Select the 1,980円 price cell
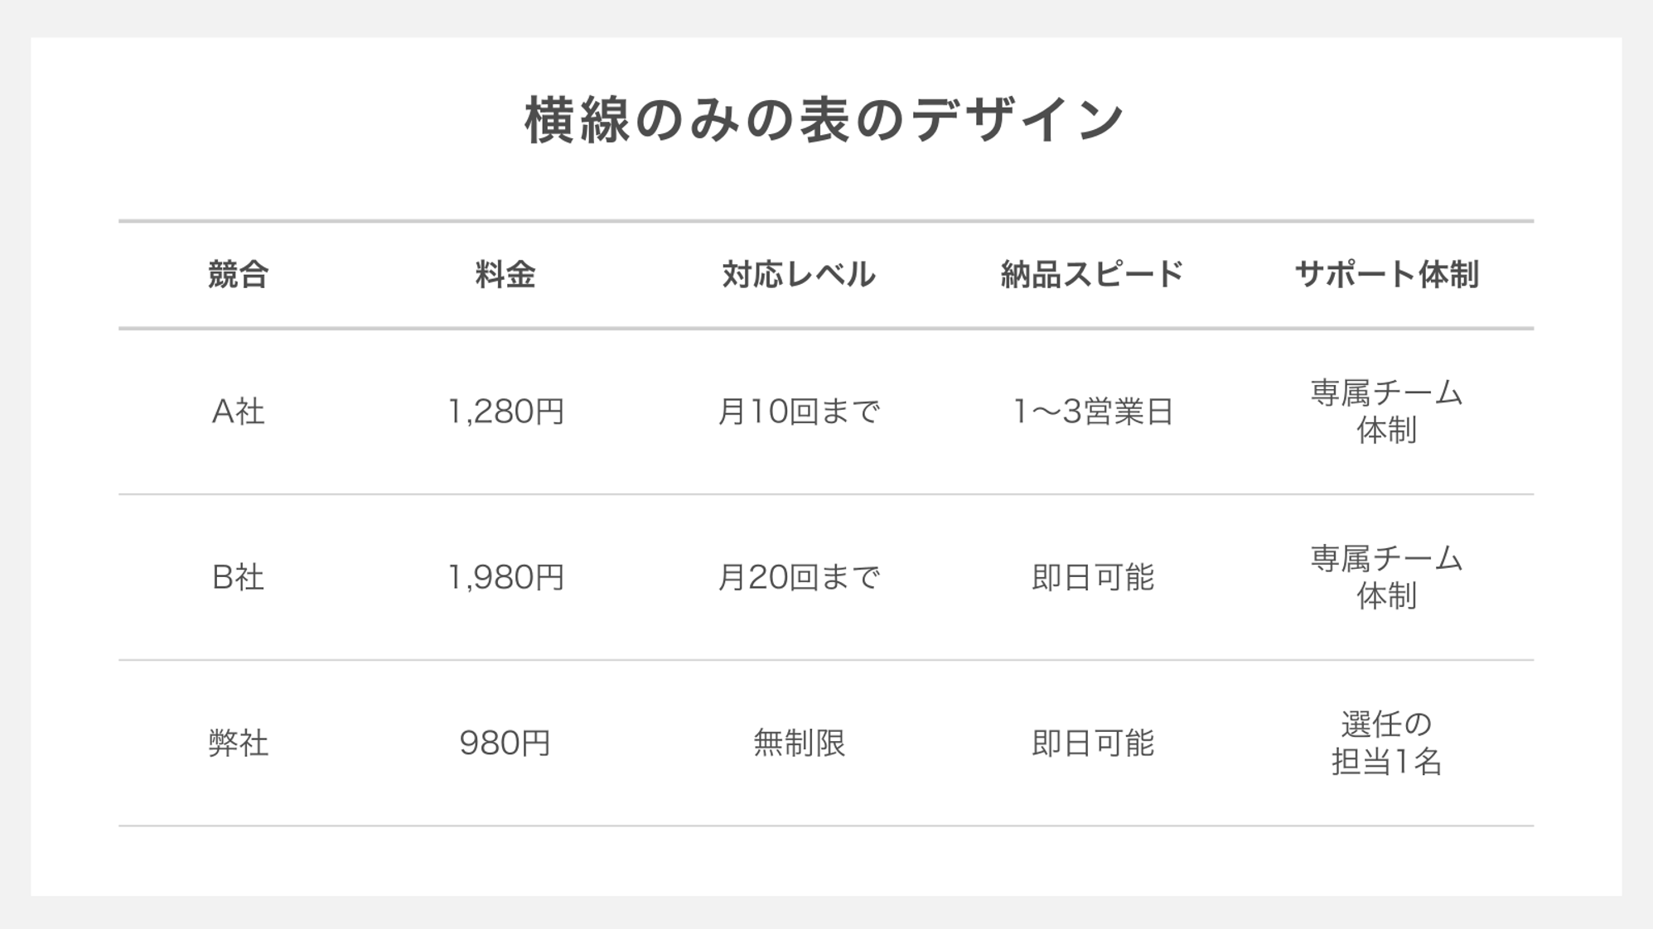Screen dimensions: 1653x929 (x=505, y=577)
